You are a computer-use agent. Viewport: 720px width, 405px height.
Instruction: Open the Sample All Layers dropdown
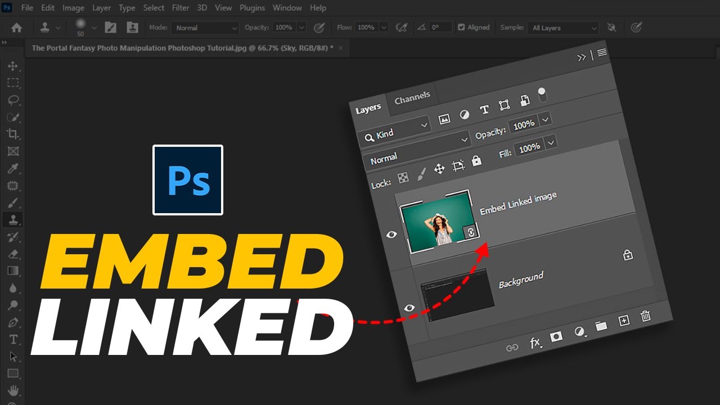[564, 28]
